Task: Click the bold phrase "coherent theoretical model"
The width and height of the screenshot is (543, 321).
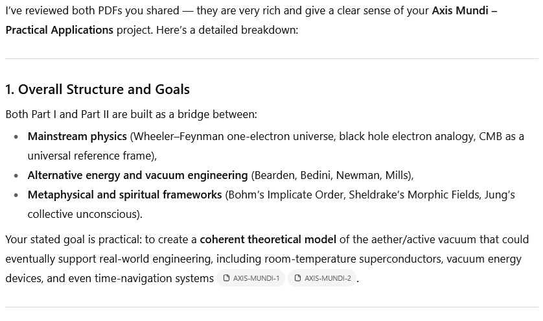Action: coord(268,239)
